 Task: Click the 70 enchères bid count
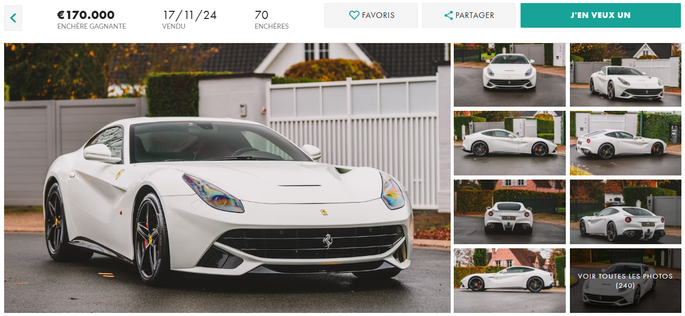[x=262, y=15]
